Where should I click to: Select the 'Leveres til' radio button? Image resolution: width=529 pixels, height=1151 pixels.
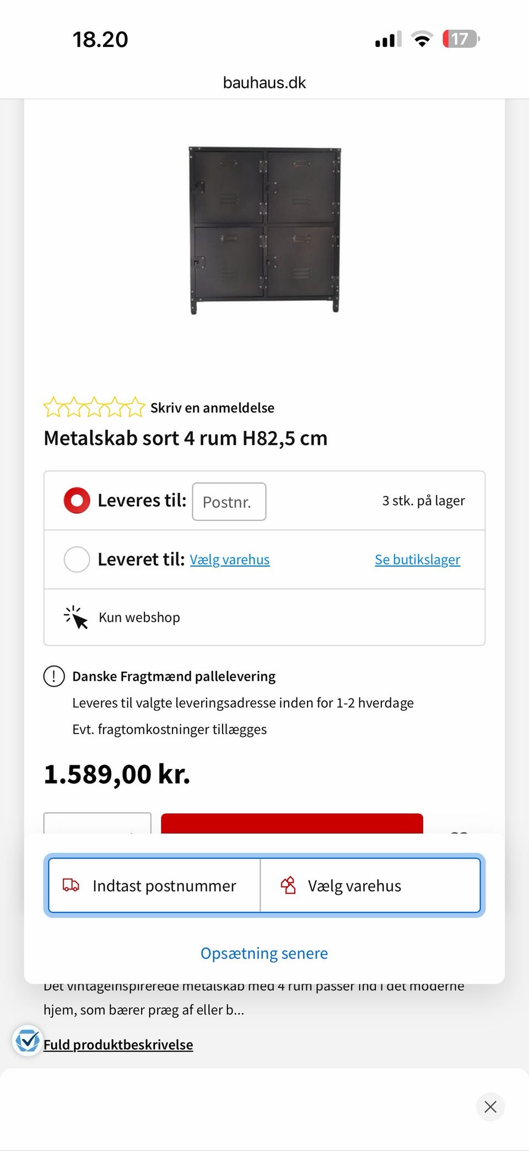pyautogui.click(x=77, y=500)
